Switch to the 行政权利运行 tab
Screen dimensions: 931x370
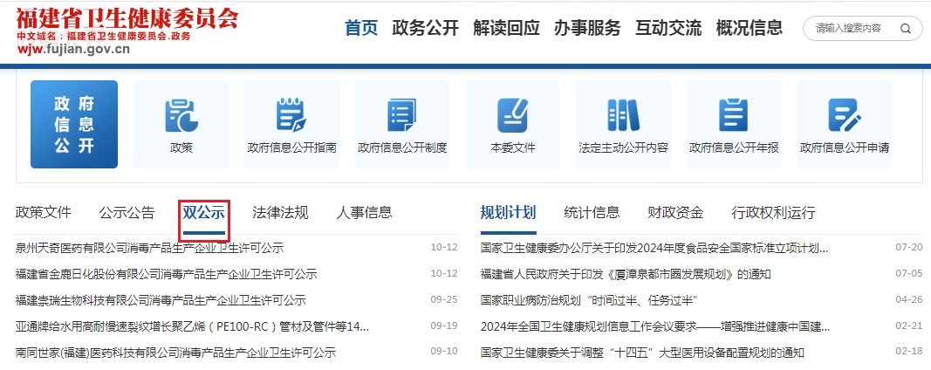pos(773,213)
